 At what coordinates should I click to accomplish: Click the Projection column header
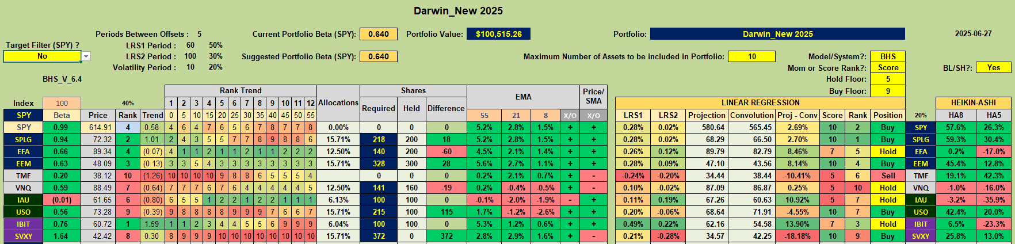click(707, 115)
